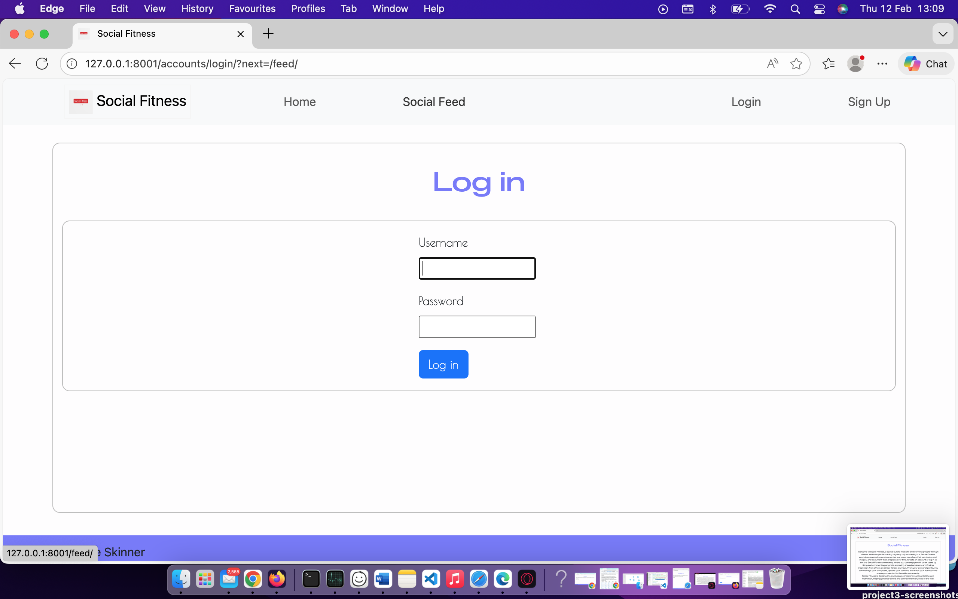Screen dimensions: 958x599
Task: Open the browser profile avatar icon
Action: click(856, 63)
